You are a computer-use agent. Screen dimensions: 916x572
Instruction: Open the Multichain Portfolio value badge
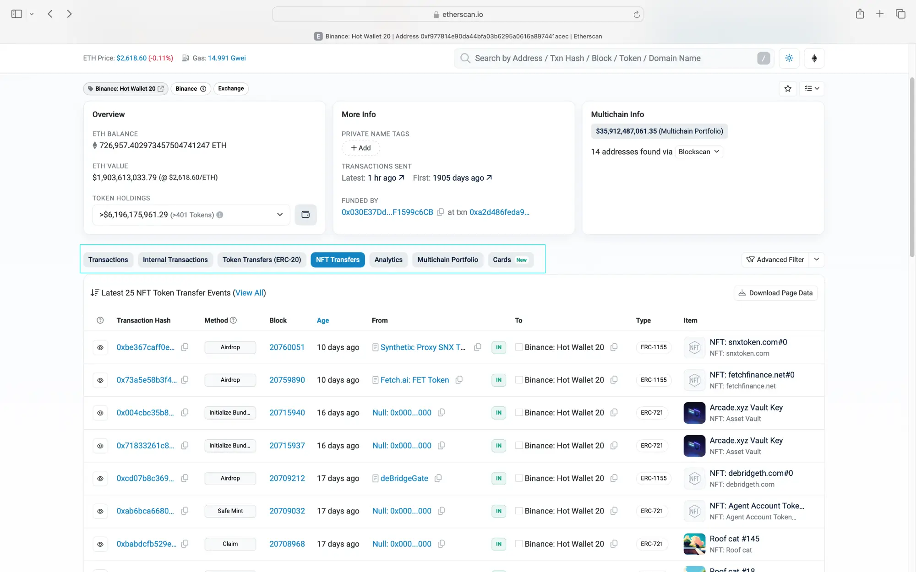tap(659, 131)
